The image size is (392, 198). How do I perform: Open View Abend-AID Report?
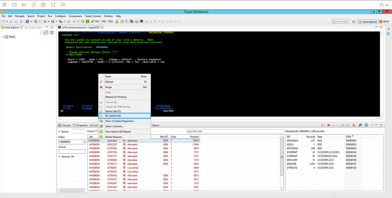click(x=118, y=131)
